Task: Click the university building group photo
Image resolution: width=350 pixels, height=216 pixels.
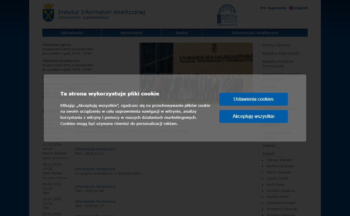Action: [x=196, y=73]
